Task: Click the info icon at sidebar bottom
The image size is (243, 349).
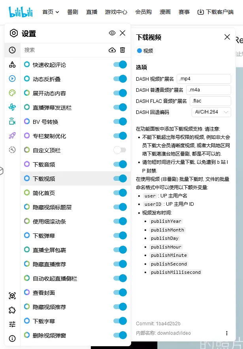Action: 12,338
